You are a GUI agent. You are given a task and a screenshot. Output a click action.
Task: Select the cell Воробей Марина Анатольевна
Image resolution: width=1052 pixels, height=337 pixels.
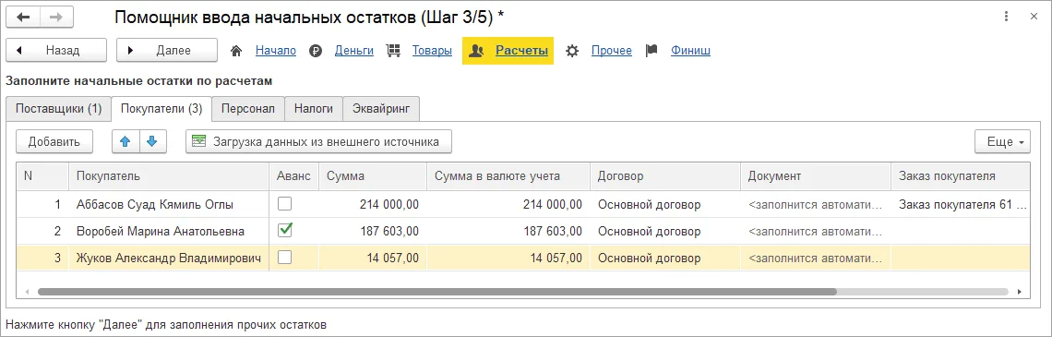[169, 231]
